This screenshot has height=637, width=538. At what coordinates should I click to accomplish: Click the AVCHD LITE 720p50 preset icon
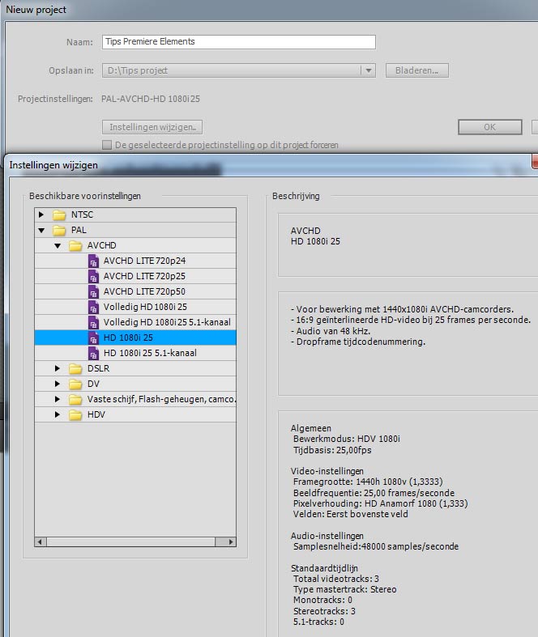click(x=93, y=291)
